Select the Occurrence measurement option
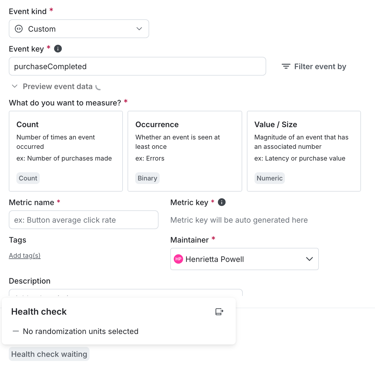The width and height of the screenshot is (375, 375). point(185,151)
